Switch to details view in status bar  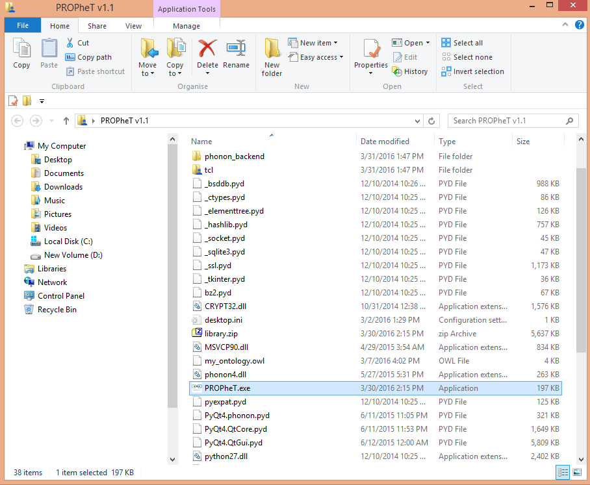click(x=563, y=472)
